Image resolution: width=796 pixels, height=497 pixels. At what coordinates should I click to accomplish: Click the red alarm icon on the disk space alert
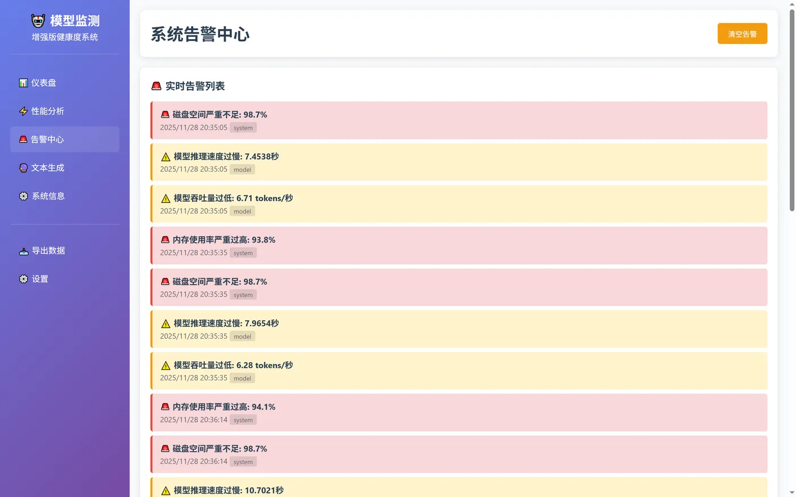tap(165, 114)
